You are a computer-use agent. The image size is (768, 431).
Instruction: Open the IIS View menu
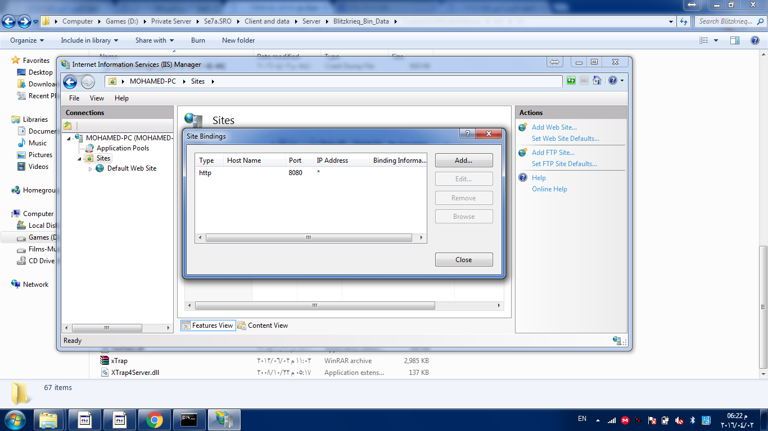[x=97, y=98]
